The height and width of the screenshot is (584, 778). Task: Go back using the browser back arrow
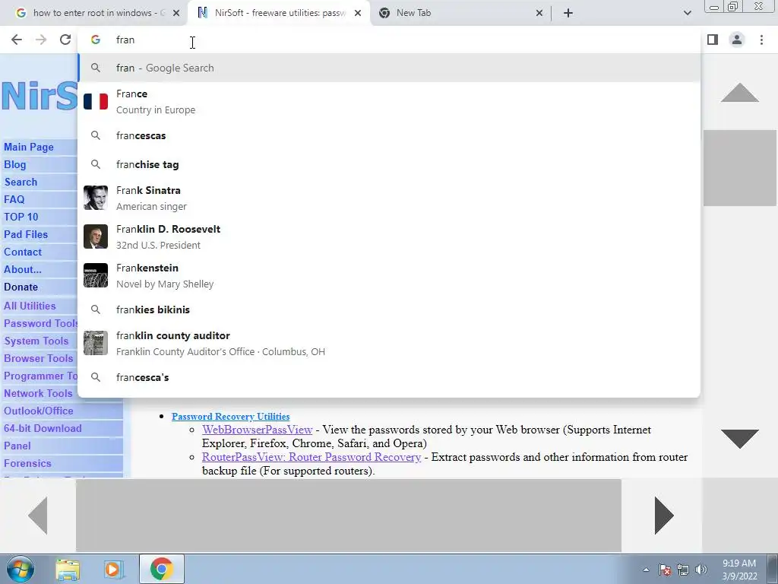click(x=17, y=40)
